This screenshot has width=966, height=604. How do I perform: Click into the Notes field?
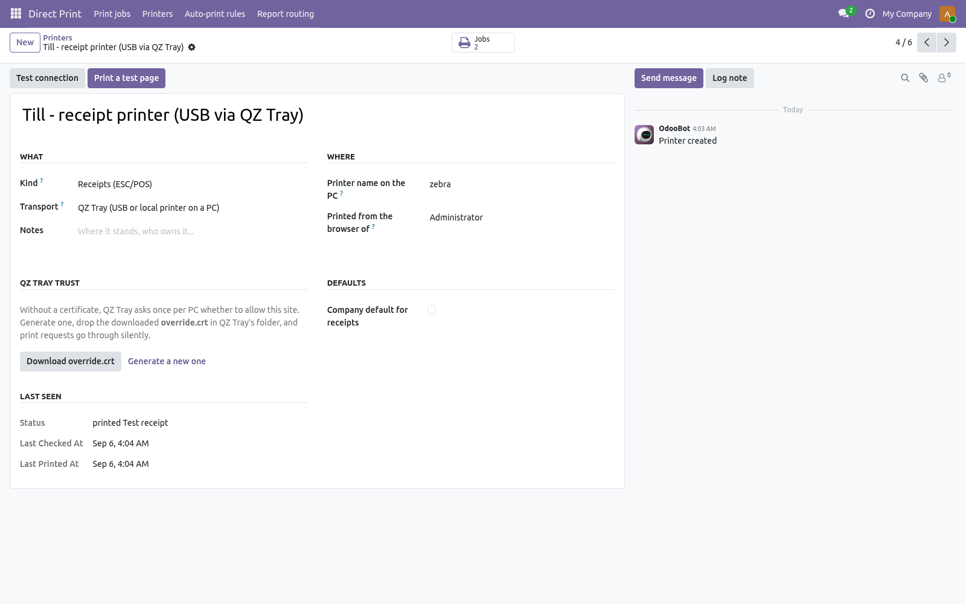pos(193,231)
